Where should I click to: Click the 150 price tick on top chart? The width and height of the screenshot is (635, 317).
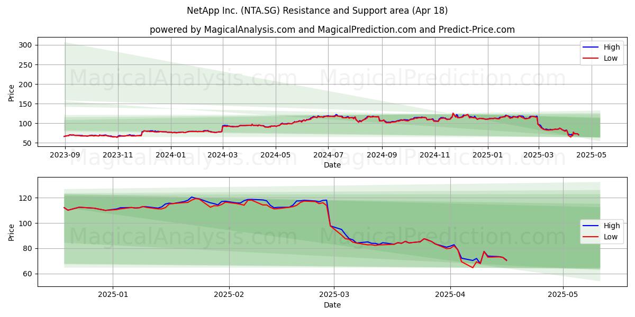tap(26, 104)
